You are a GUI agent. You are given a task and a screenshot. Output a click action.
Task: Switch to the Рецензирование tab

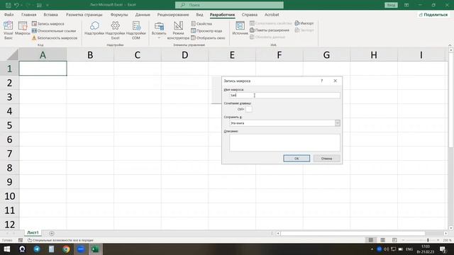pos(173,14)
